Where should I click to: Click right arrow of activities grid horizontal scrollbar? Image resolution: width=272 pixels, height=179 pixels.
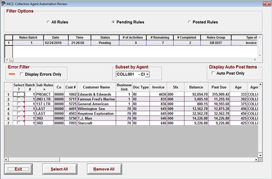[x=256, y=159]
